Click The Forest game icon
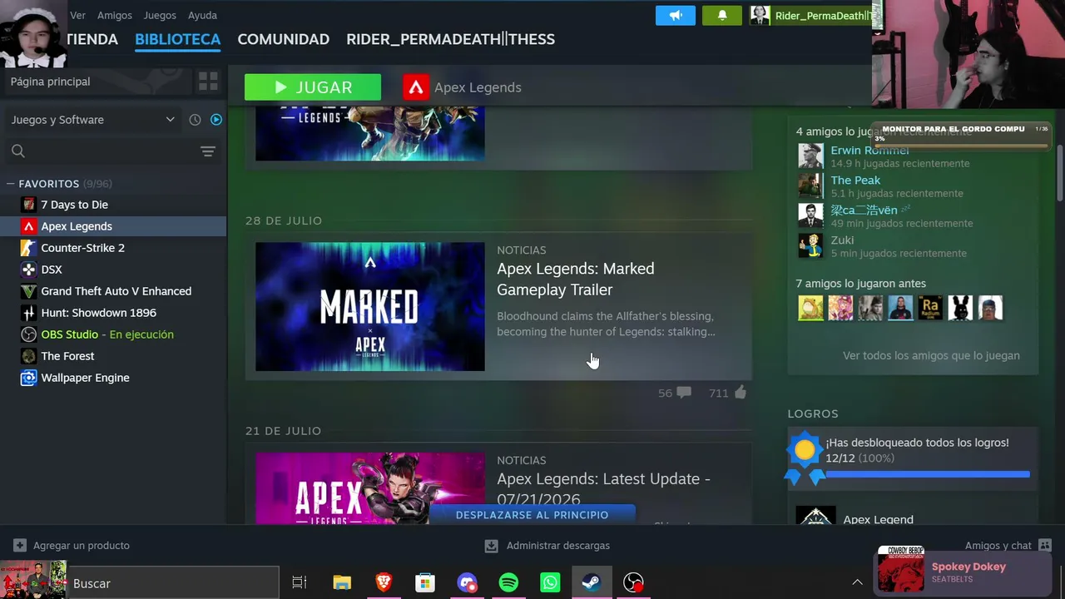The height and width of the screenshot is (599, 1065). (29, 356)
